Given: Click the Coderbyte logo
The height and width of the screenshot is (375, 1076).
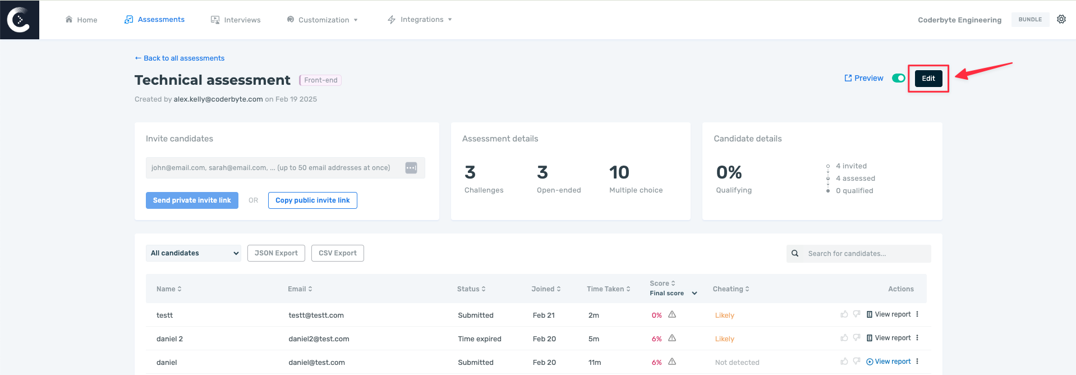Looking at the screenshot, I should point(19,20).
